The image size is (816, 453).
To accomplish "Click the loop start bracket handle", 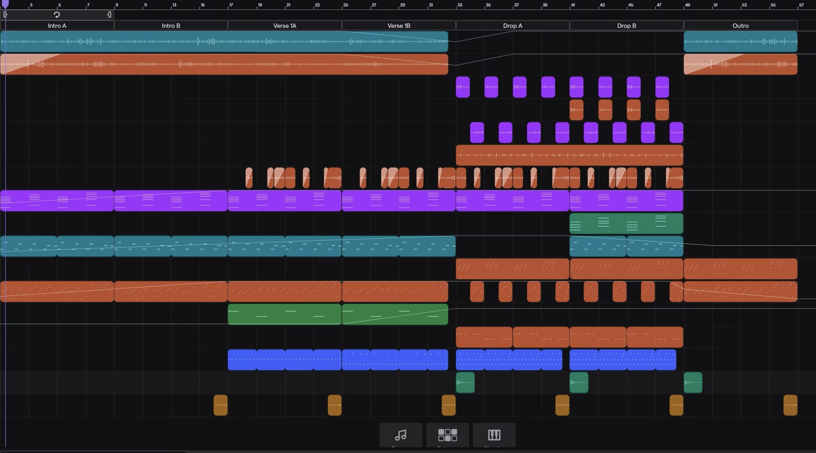I will (5, 14).
